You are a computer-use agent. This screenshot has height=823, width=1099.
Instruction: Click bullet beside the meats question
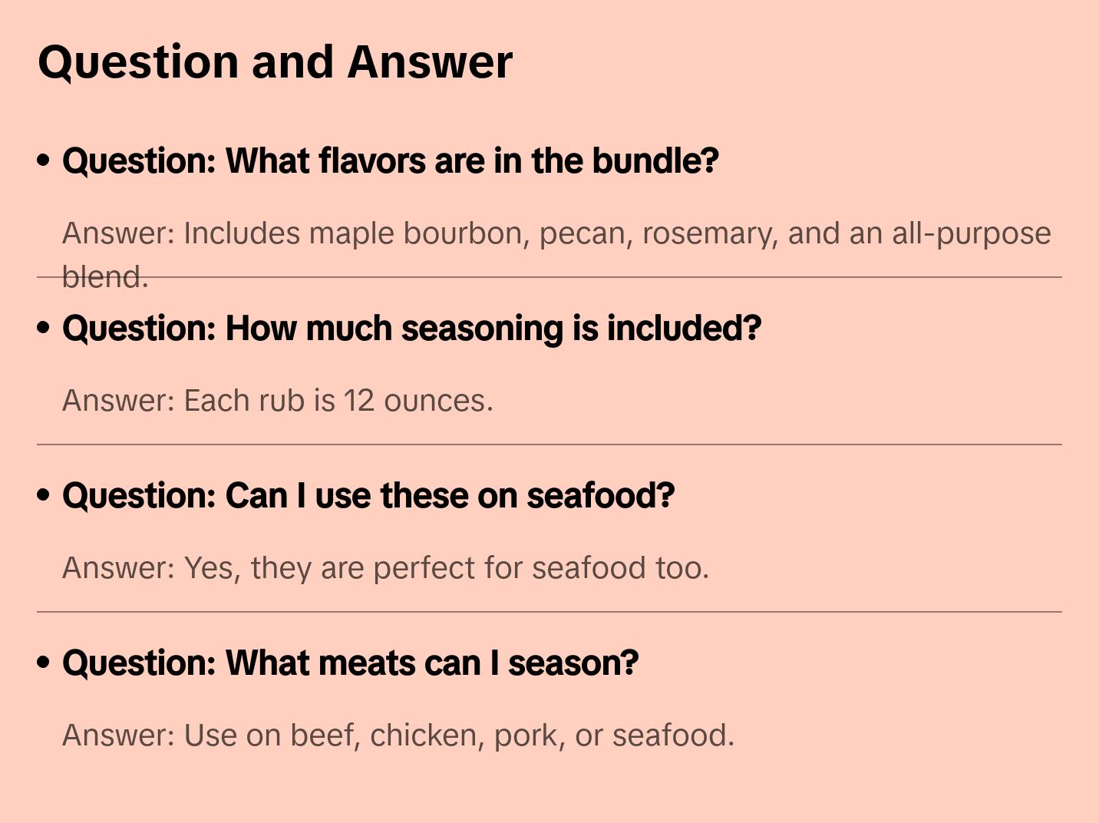(x=44, y=663)
